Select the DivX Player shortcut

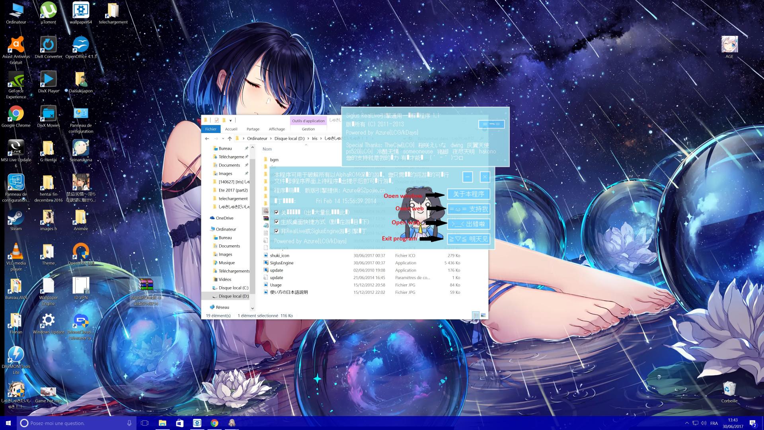(x=49, y=82)
